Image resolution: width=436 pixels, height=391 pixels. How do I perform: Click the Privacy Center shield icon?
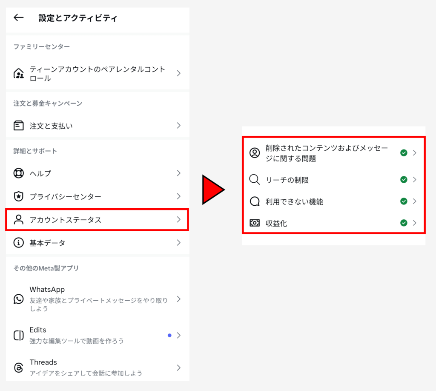coord(19,196)
